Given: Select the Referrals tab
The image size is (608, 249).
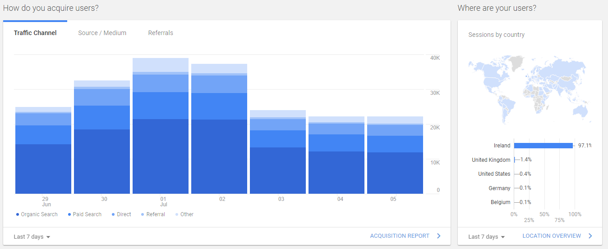Looking at the screenshot, I should tap(161, 33).
